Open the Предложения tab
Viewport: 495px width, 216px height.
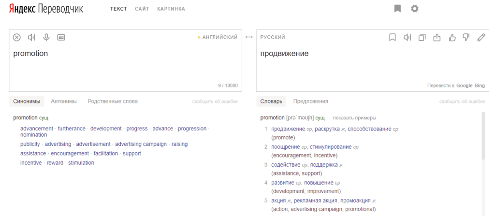[x=311, y=101]
